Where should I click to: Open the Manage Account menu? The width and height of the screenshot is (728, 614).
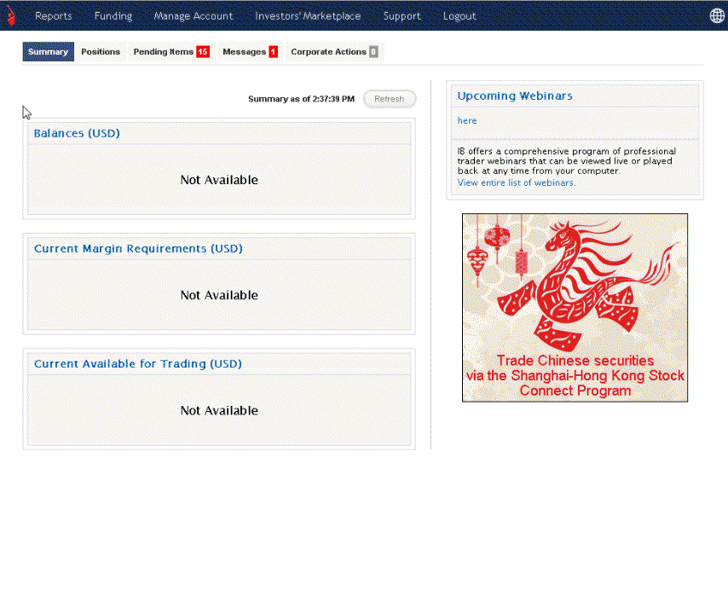pyautogui.click(x=194, y=16)
